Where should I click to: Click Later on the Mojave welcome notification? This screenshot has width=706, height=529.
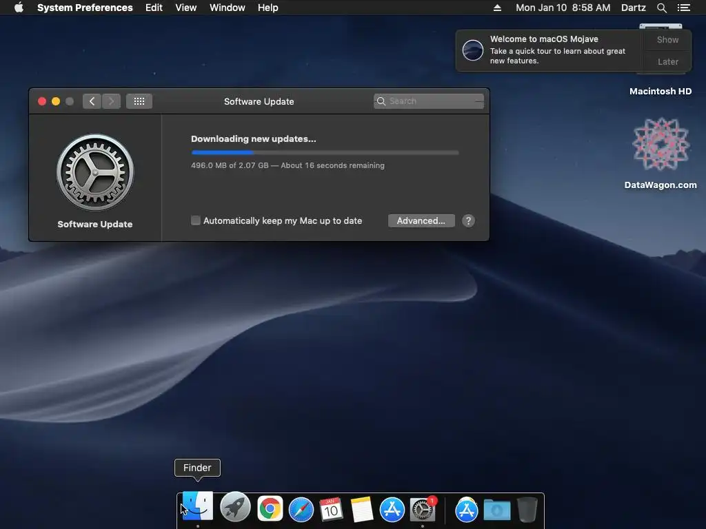pyautogui.click(x=667, y=61)
